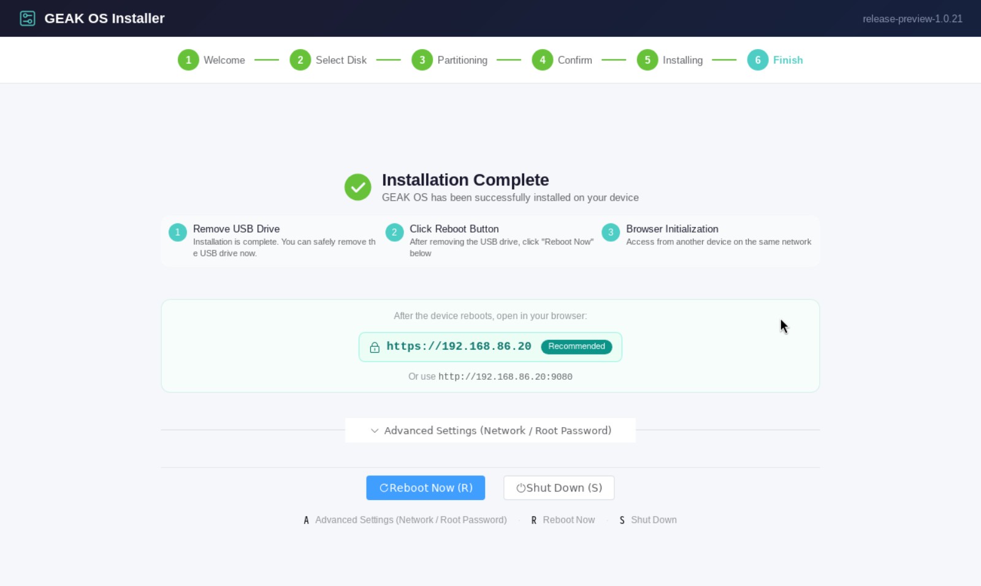The height and width of the screenshot is (586, 981).
Task: Click step 6 circle next to Finish
Action: 758,60
